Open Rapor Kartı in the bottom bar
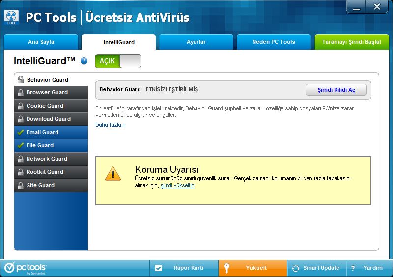Image resolution: width=393 pixels, height=277 pixels. tap(184, 268)
